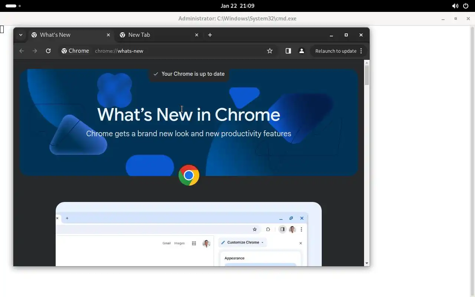Viewport: 475px width, 297px height.
Task: Click the Chrome logo on the page
Action: pyautogui.click(x=189, y=175)
